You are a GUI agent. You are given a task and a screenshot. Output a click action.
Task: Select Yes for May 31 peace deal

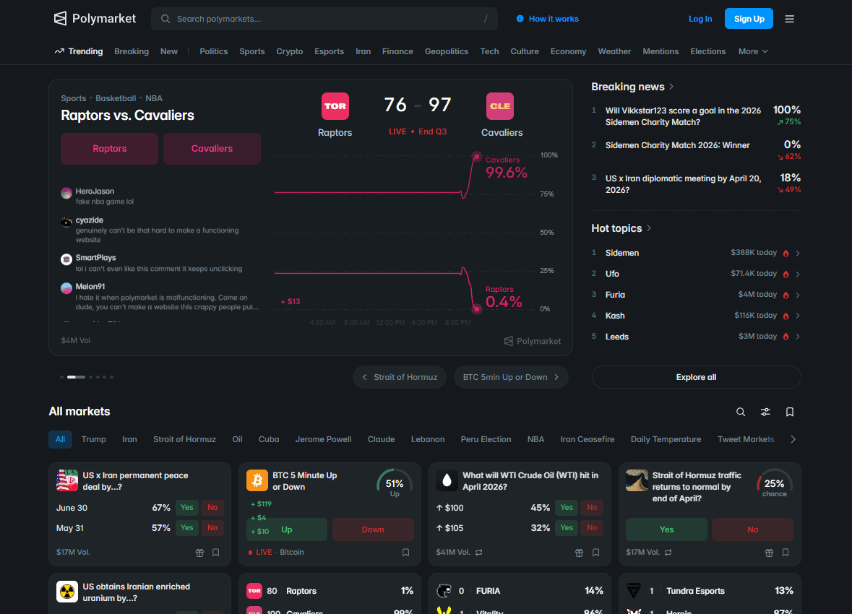(x=186, y=527)
